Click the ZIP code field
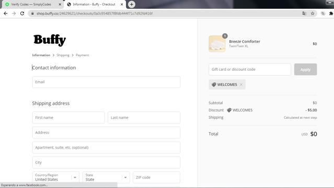The height and width of the screenshot is (188, 334). point(157,177)
